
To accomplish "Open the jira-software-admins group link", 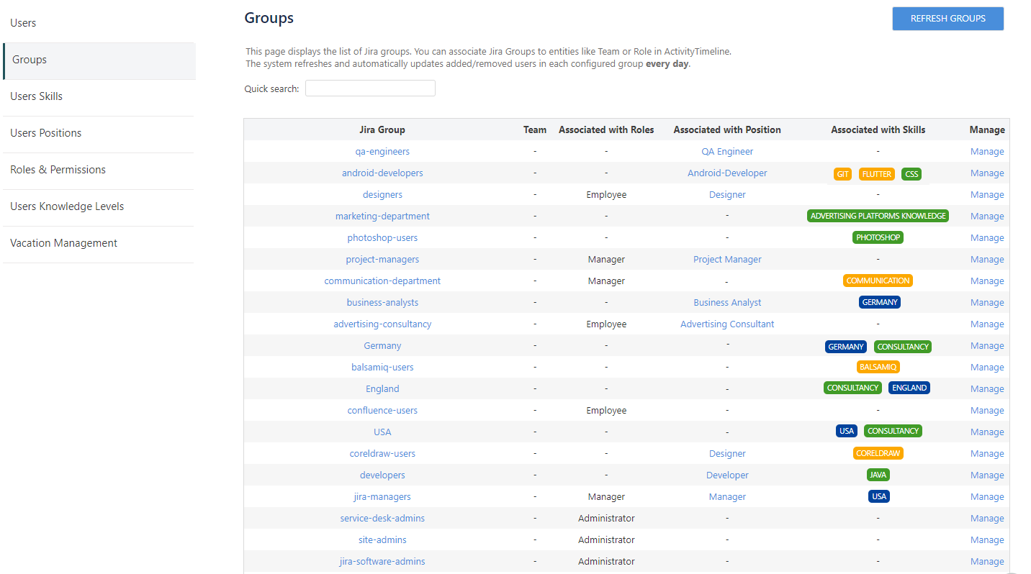I will pyautogui.click(x=382, y=562).
